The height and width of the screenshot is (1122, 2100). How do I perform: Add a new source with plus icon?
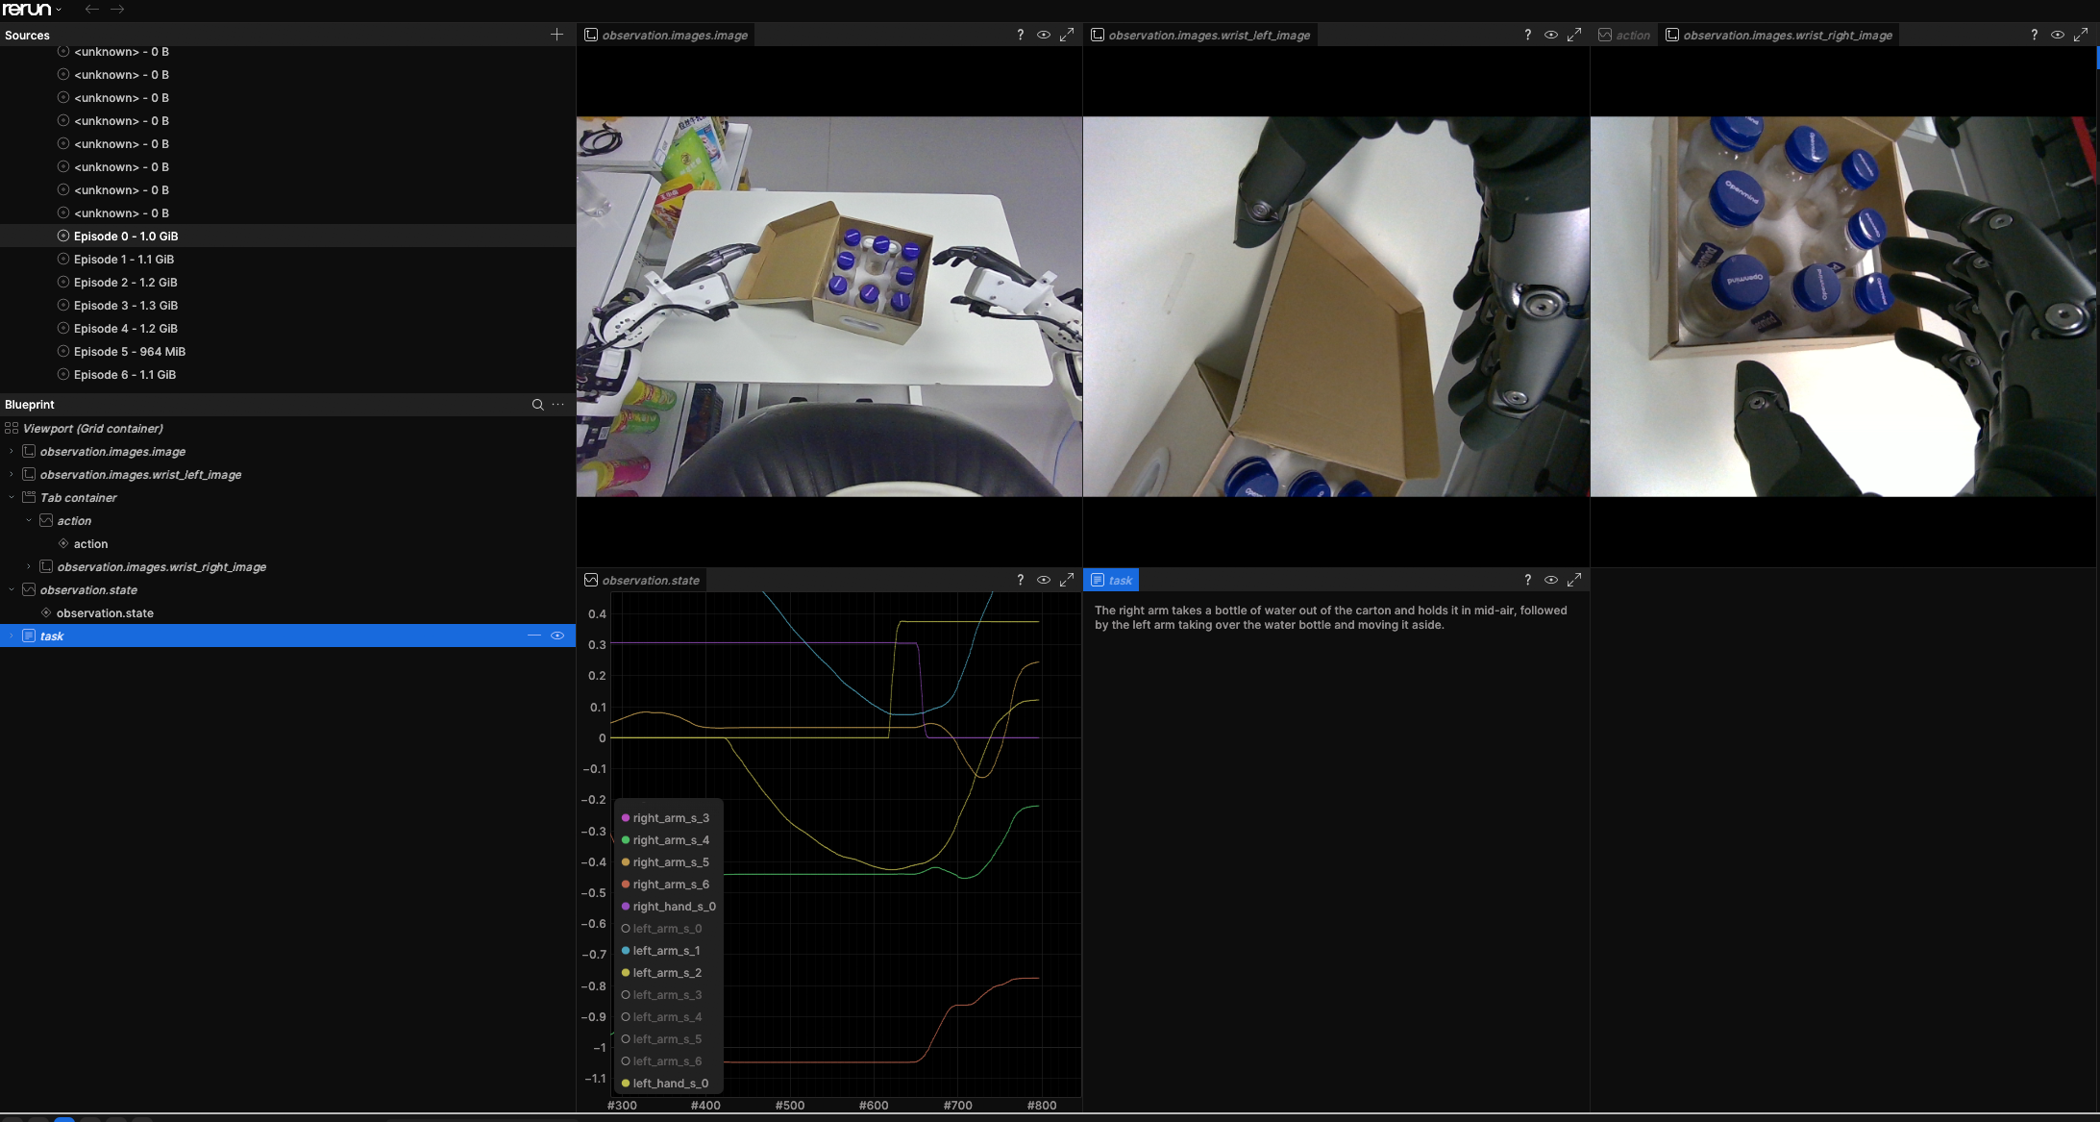pos(556,35)
